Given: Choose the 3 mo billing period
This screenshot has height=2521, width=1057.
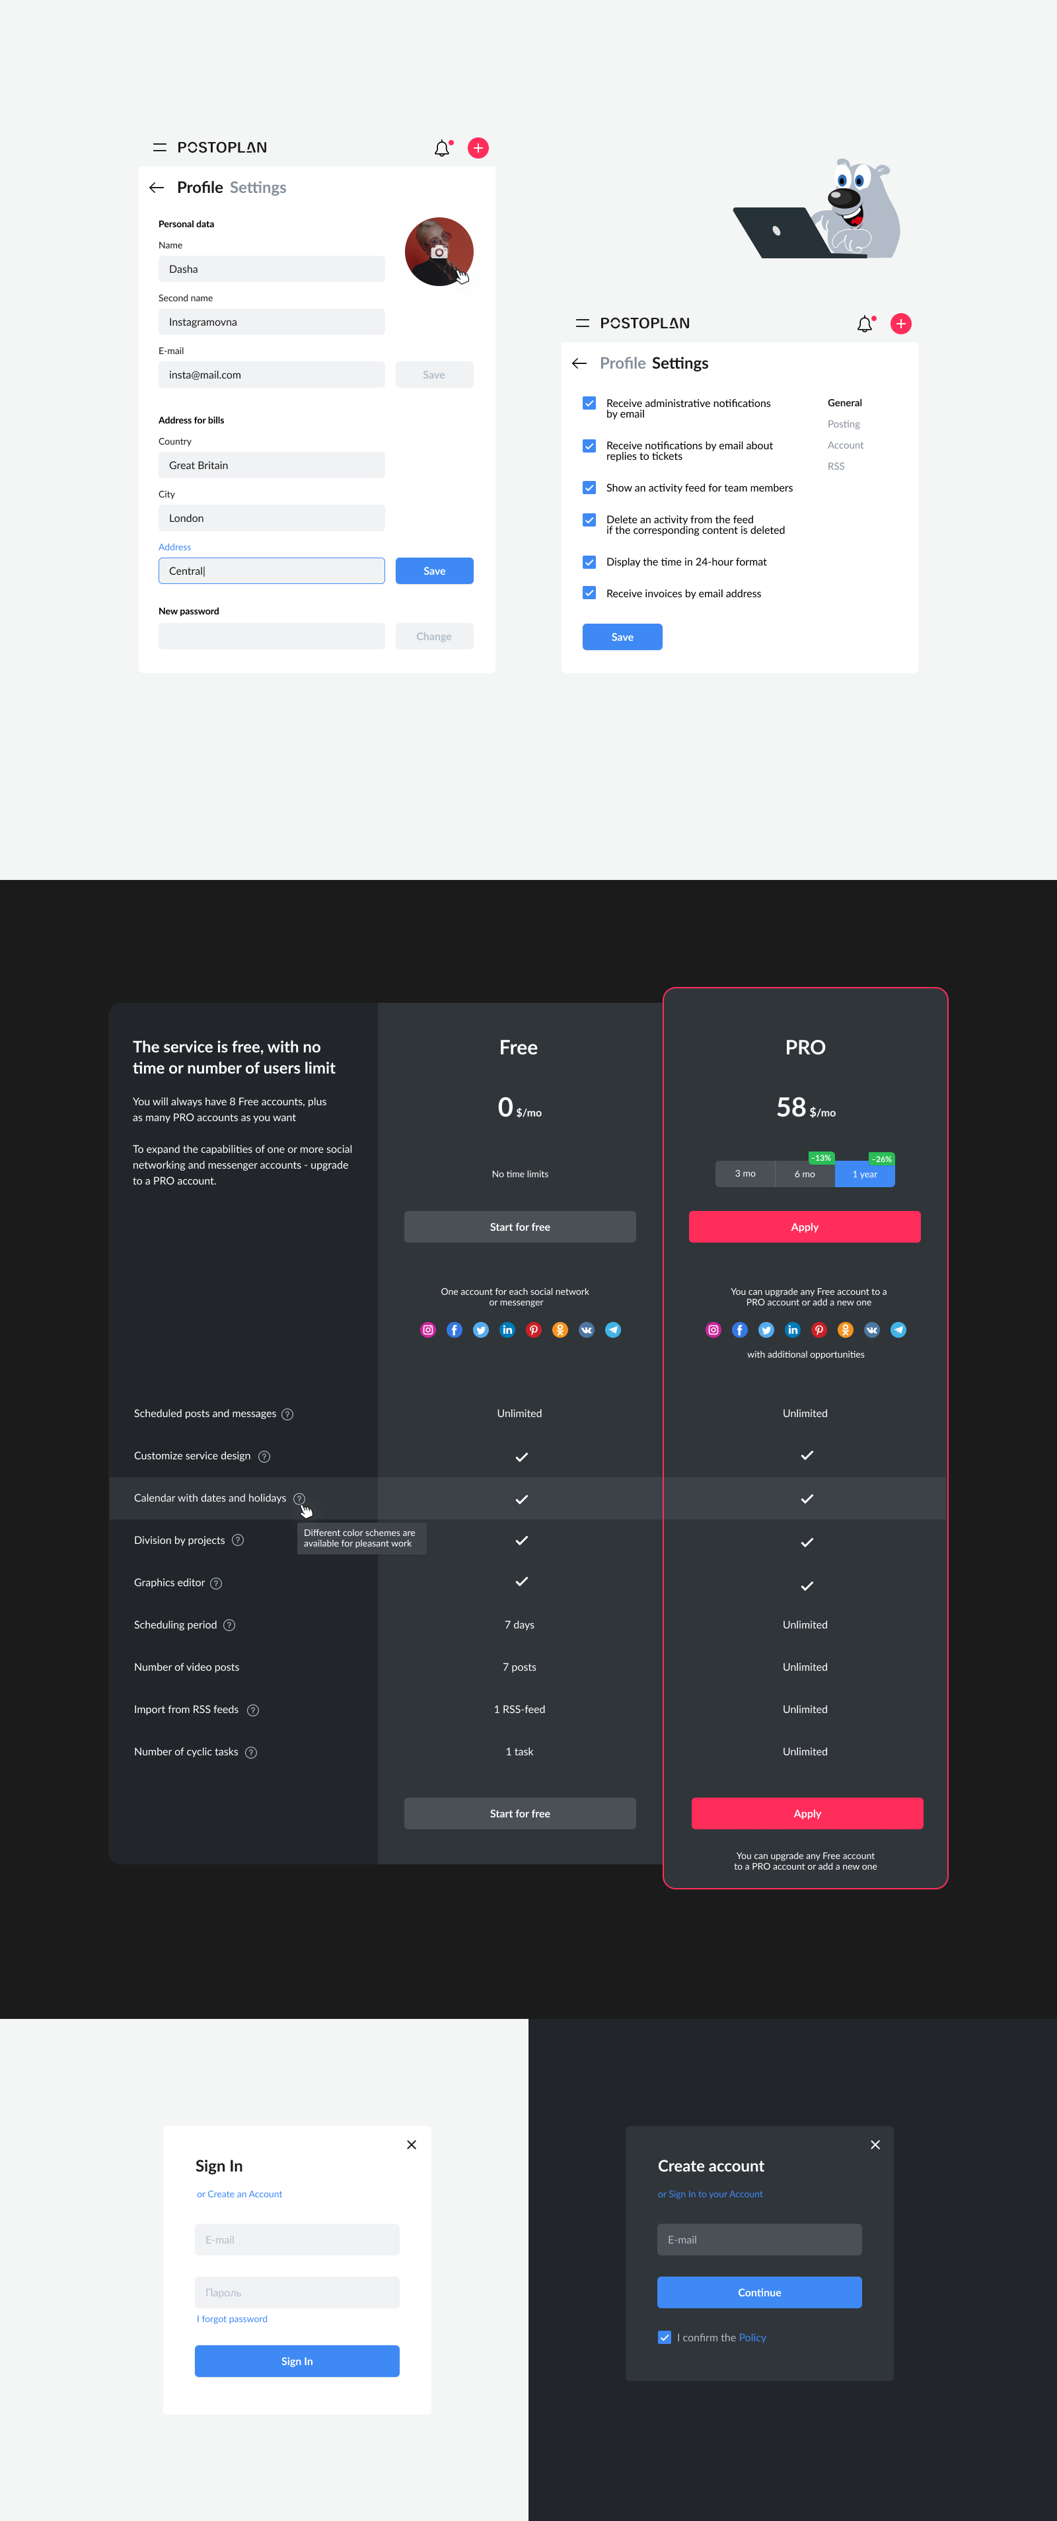Looking at the screenshot, I should point(745,1175).
